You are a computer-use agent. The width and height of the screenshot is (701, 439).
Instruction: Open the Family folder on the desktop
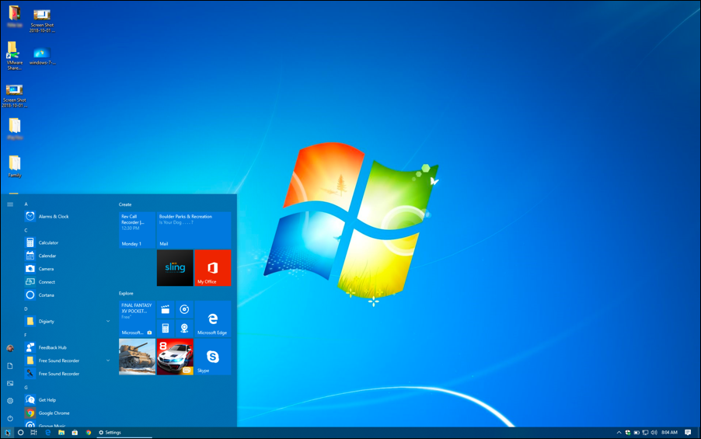point(15,166)
